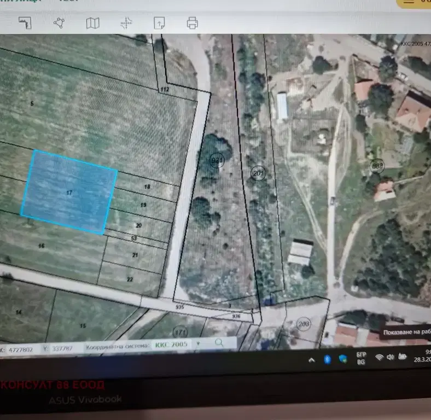Select narrow parcel labeled 53
The image size is (431, 420).
pyautogui.click(x=134, y=238)
